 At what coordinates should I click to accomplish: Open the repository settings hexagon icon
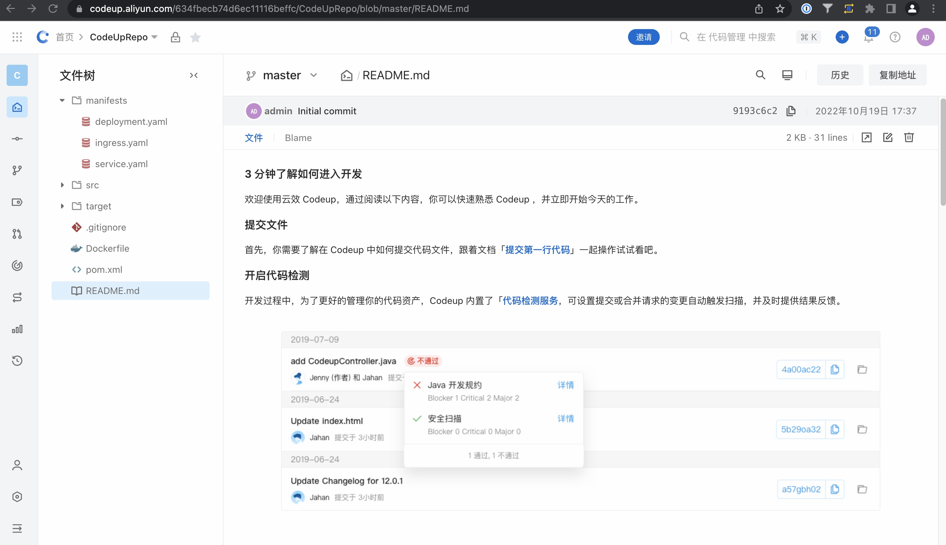pyautogui.click(x=17, y=497)
